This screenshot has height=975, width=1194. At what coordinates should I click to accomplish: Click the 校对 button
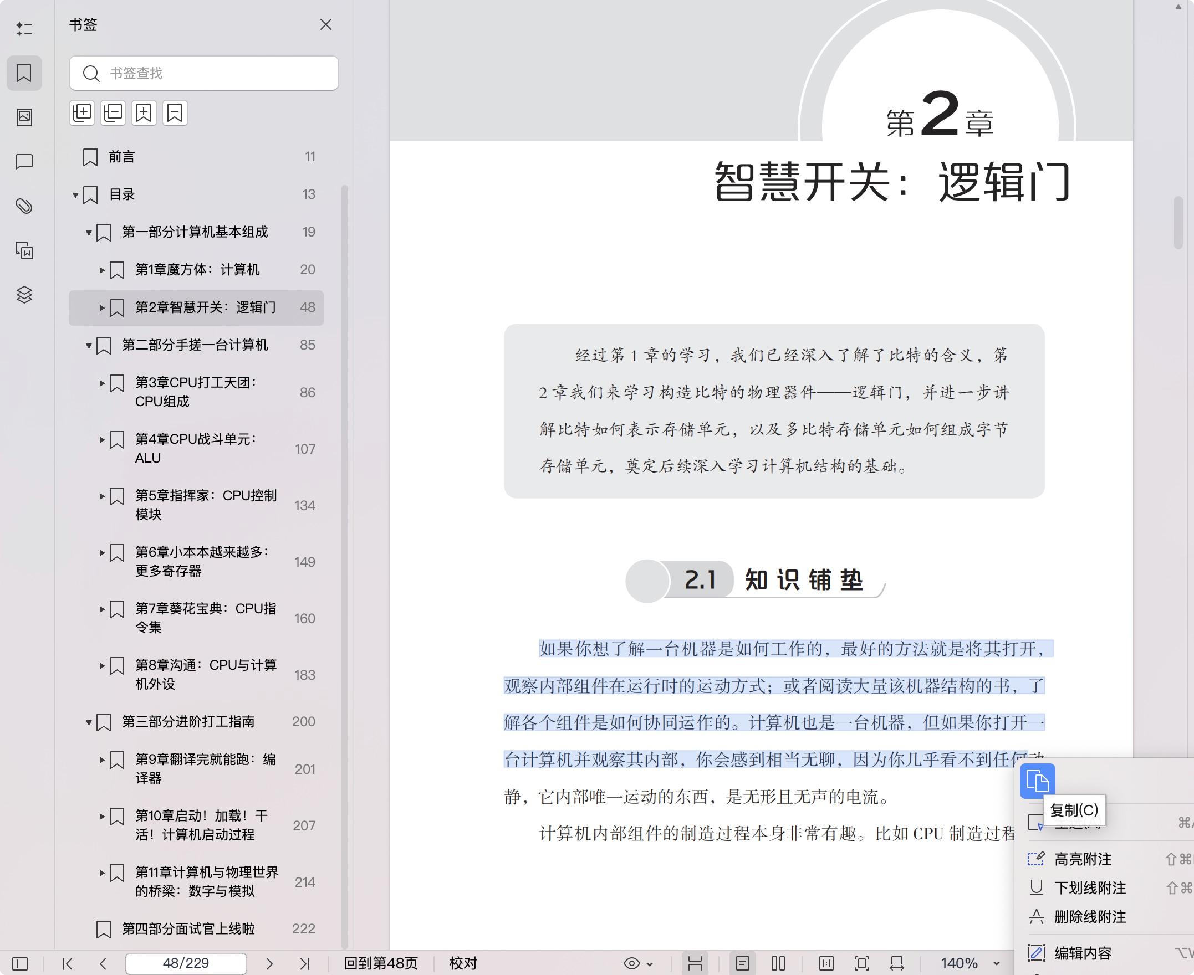tap(463, 963)
